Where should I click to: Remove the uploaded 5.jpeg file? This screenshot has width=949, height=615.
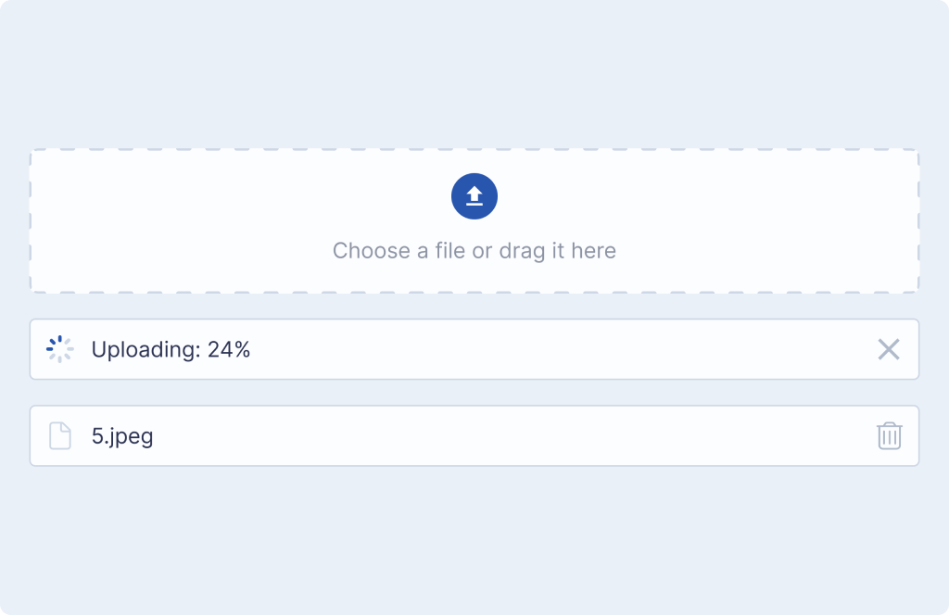pos(889,435)
